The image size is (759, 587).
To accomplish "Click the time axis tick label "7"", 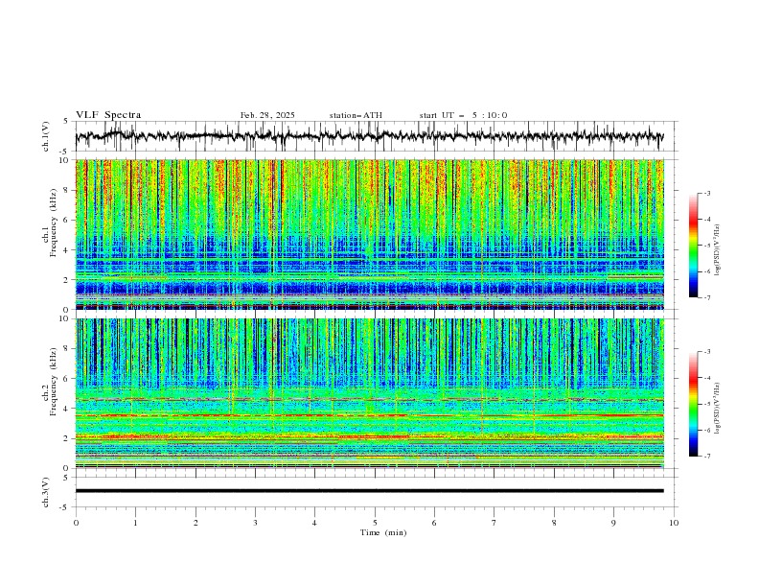I will coord(494,523).
